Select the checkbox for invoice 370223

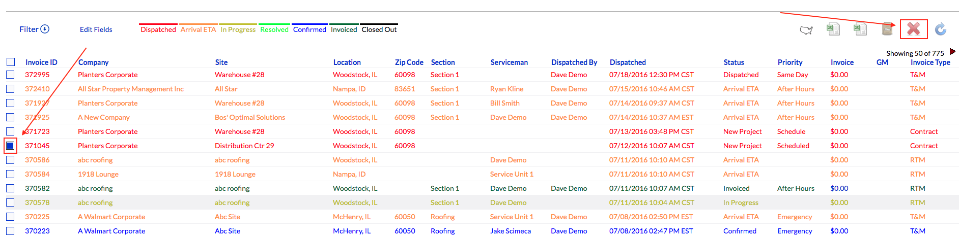(10, 231)
